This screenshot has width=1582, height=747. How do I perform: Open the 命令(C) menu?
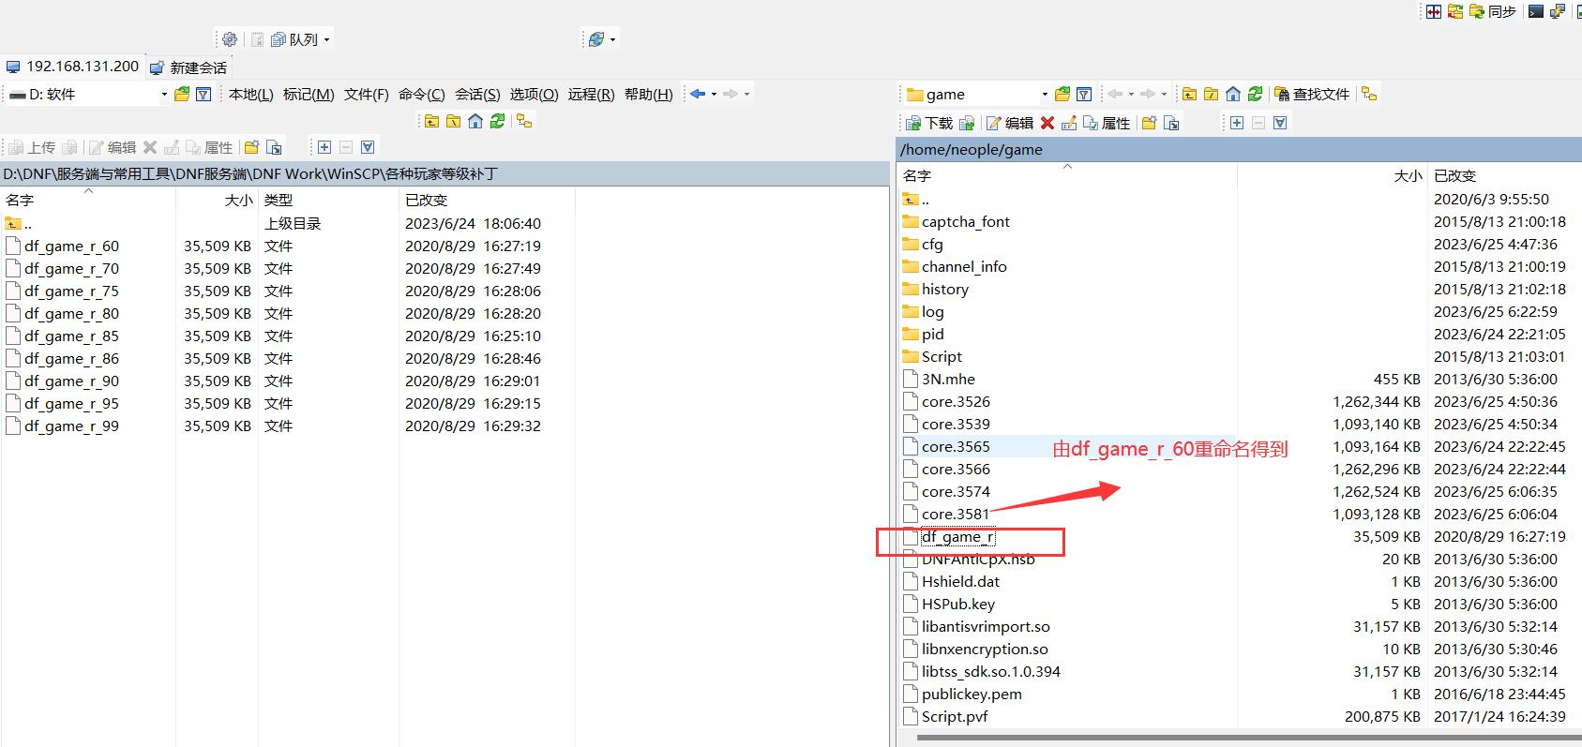click(421, 94)
